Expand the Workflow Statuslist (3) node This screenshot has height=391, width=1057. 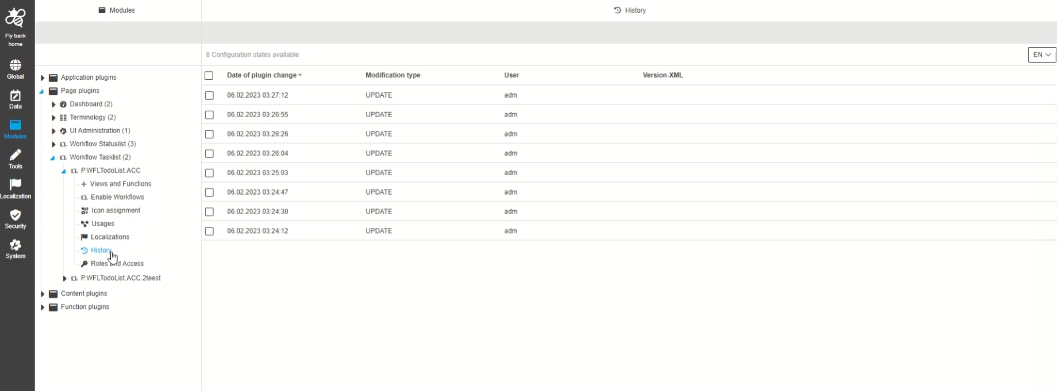point(53,144)
